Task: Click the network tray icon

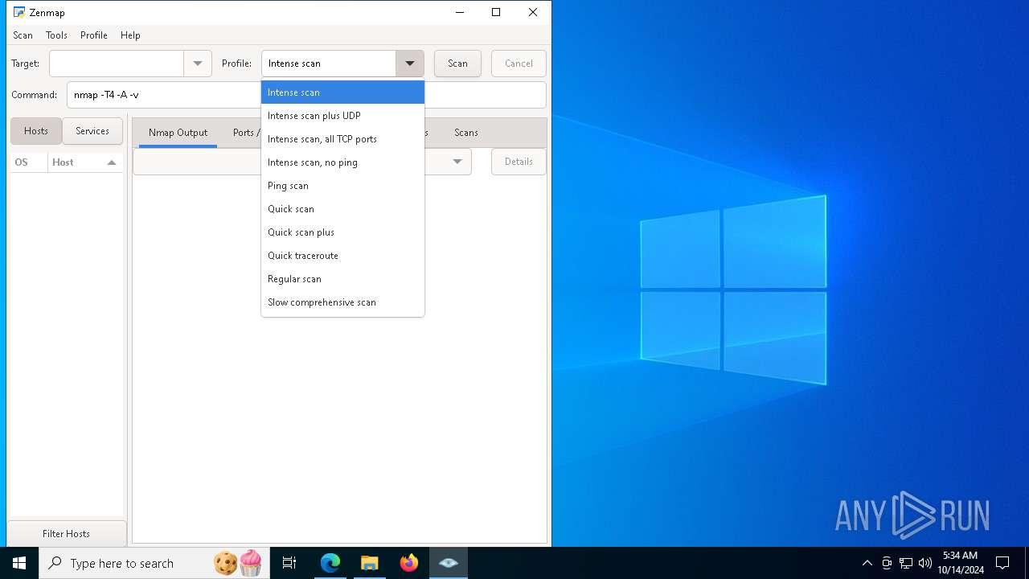Action: point(906,563)
